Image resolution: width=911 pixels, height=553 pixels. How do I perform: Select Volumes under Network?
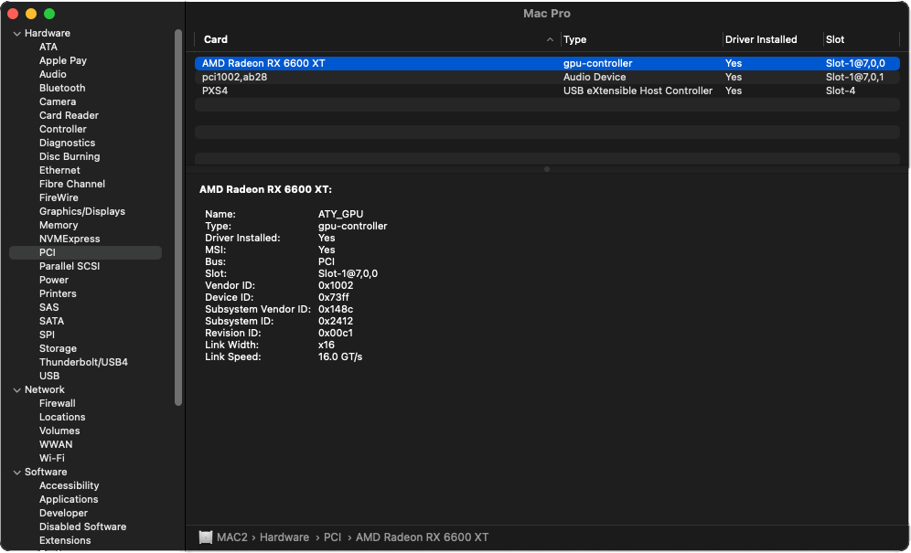pos(59,431)
